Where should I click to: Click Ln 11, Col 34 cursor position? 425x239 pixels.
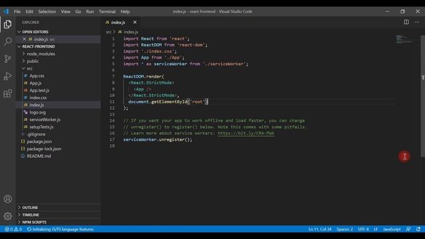click(x=320, y=229)
